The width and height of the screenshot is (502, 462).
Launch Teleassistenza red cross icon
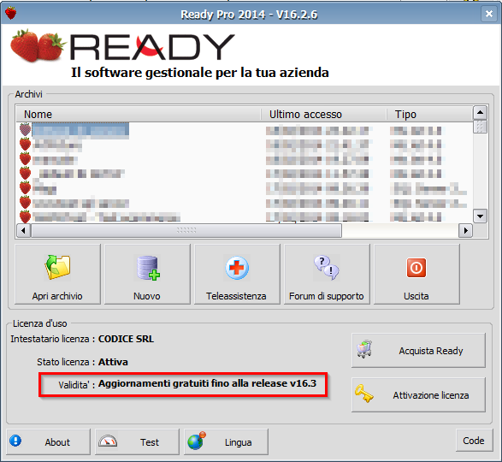point(237,268)
